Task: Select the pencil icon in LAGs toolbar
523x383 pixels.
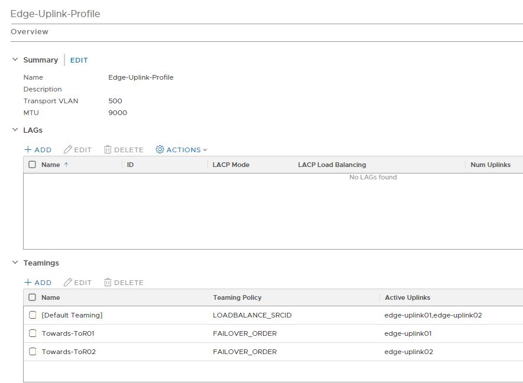Action: pos(69,149)
